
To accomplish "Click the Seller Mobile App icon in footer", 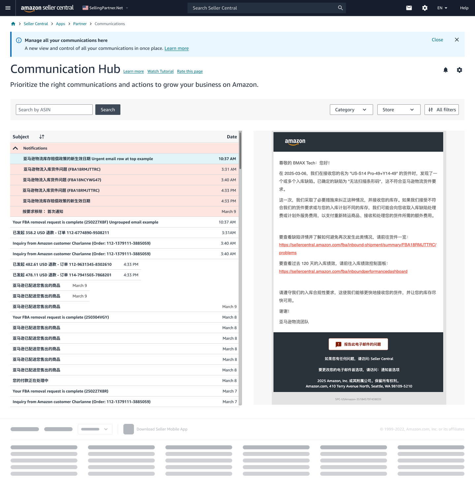I will pos(129,429).
